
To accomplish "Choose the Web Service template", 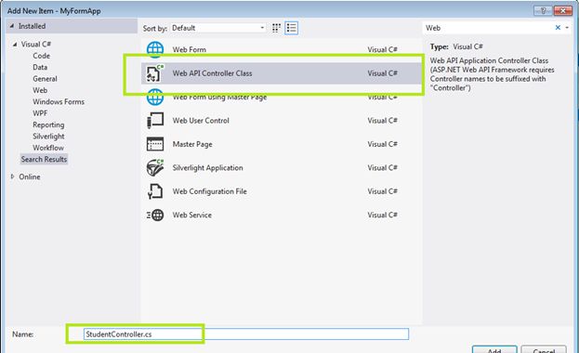I will click(192, 215).
